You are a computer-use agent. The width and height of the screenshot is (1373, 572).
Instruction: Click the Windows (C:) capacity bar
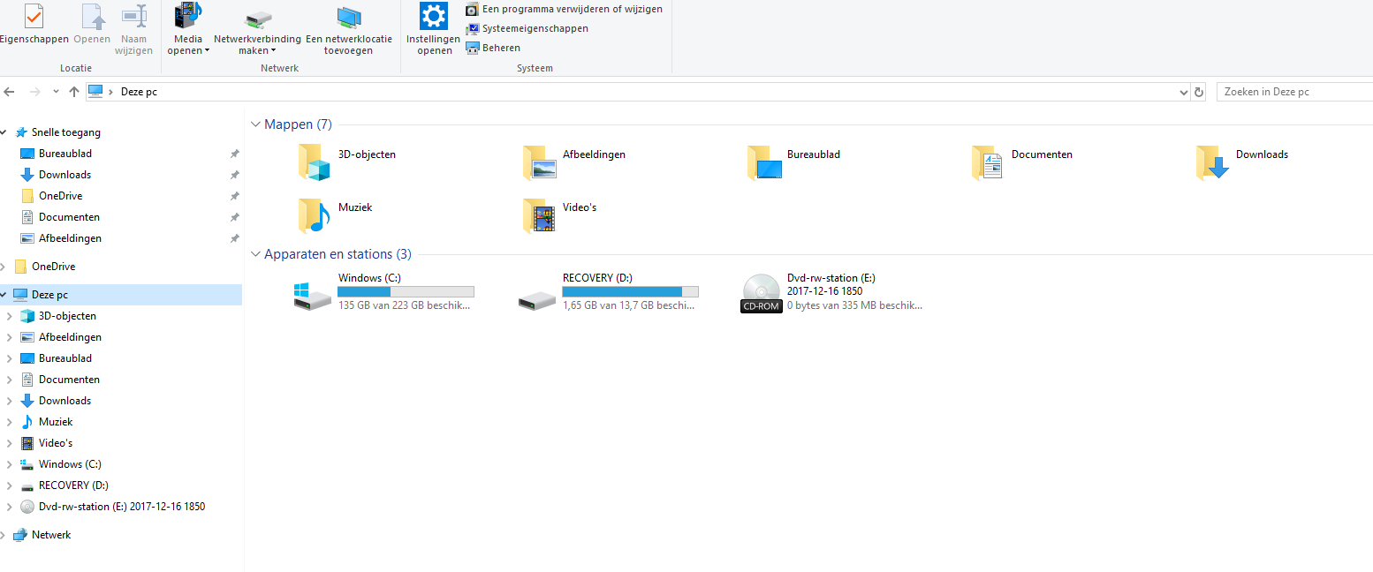406,291
